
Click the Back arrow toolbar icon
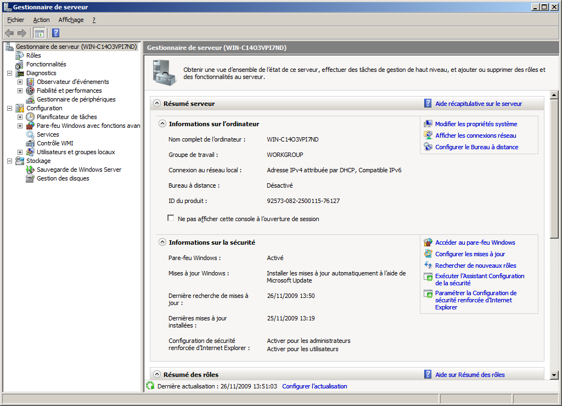9,33
